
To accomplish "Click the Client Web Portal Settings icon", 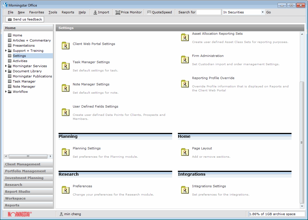I will click(x=66, y=46).
